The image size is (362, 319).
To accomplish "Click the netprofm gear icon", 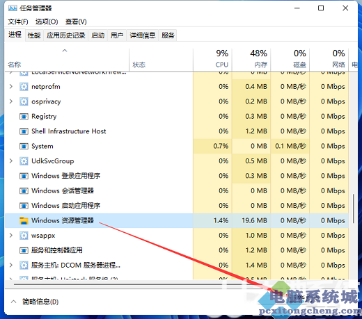I will pos(24,87).
